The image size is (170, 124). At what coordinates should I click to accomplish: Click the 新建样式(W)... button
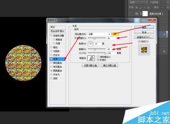point(144,37)
